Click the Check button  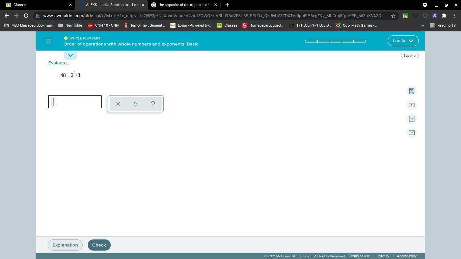pos(99,245)
